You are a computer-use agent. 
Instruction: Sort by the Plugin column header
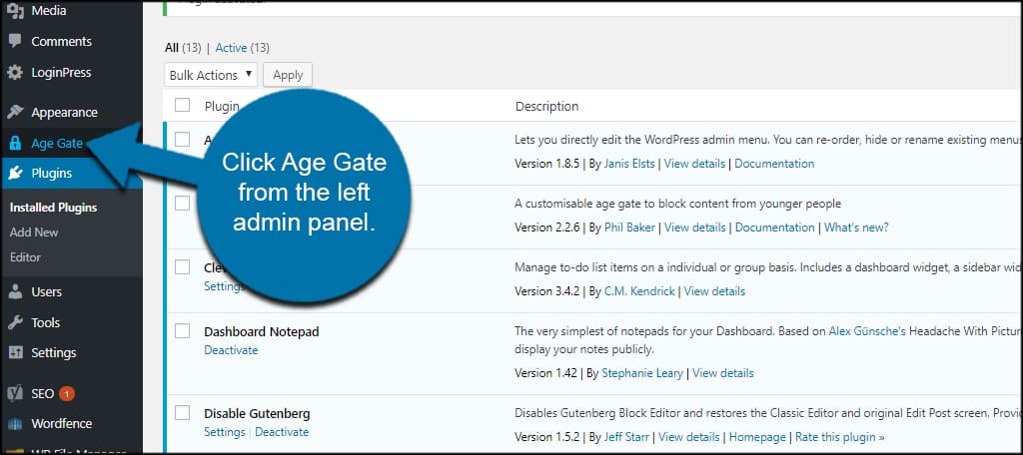pyautogui.click(x=222, y=106)
